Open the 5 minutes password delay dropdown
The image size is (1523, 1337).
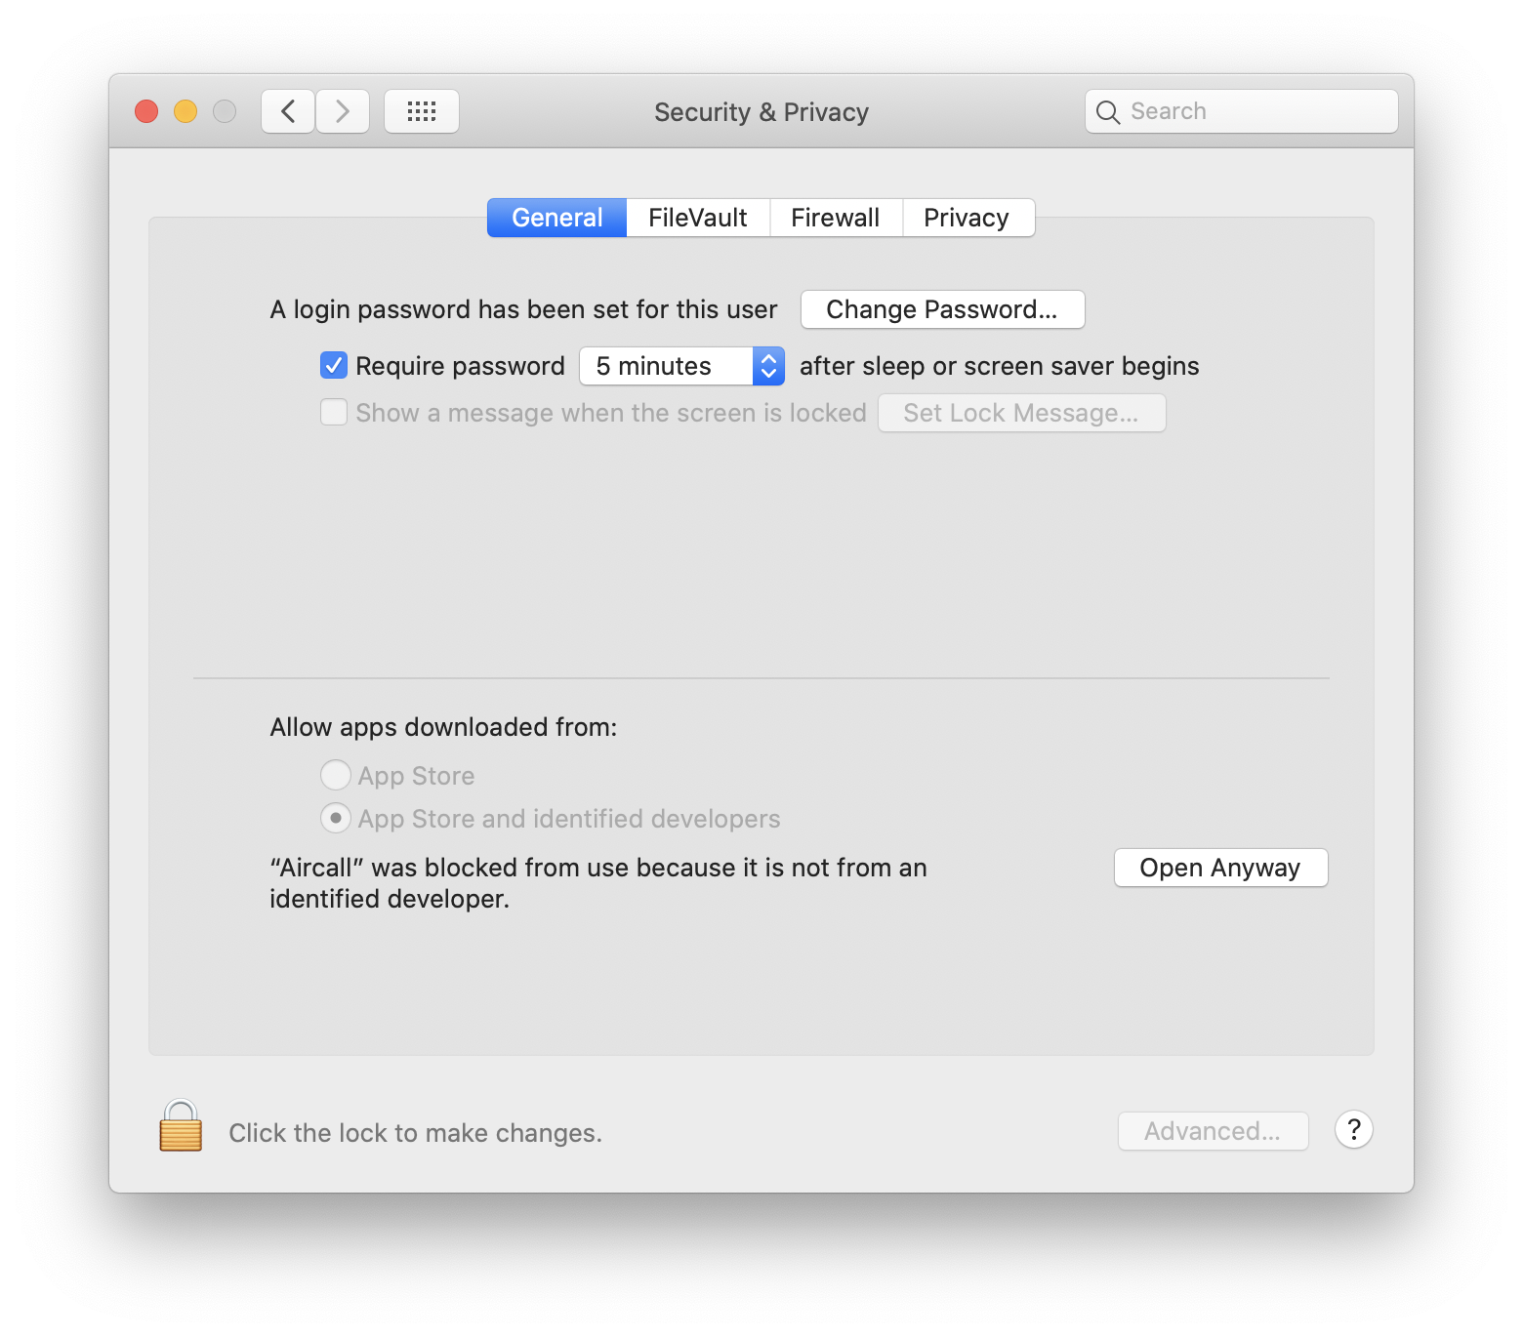click(x=682, y=366)
